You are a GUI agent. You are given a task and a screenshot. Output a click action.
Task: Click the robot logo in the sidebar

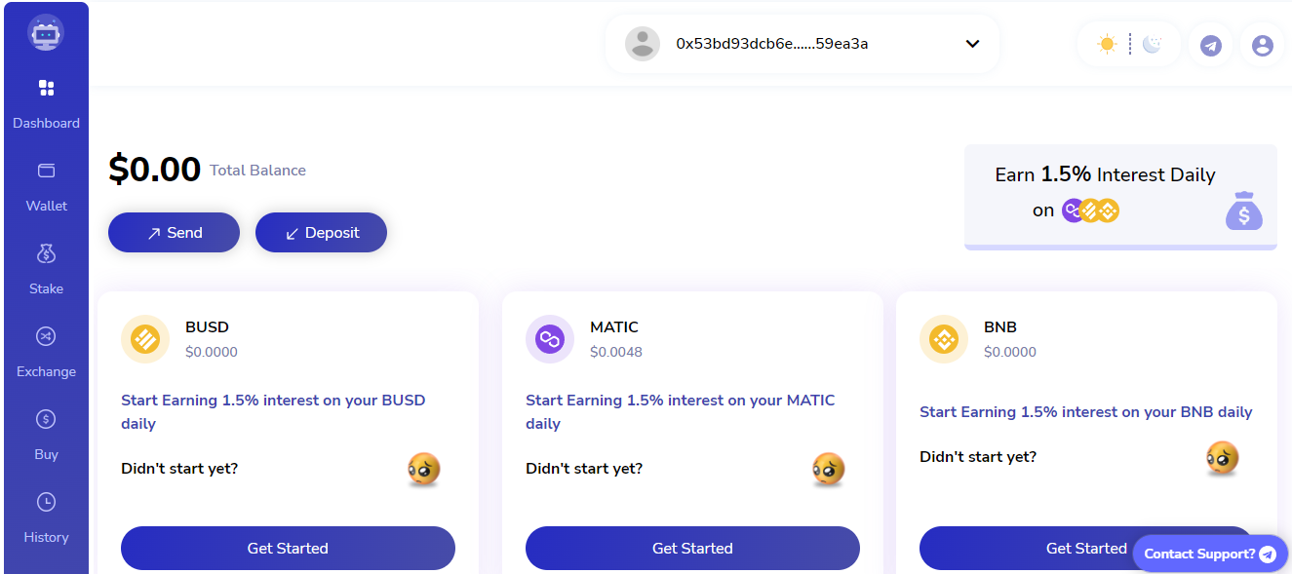point(47,33)
